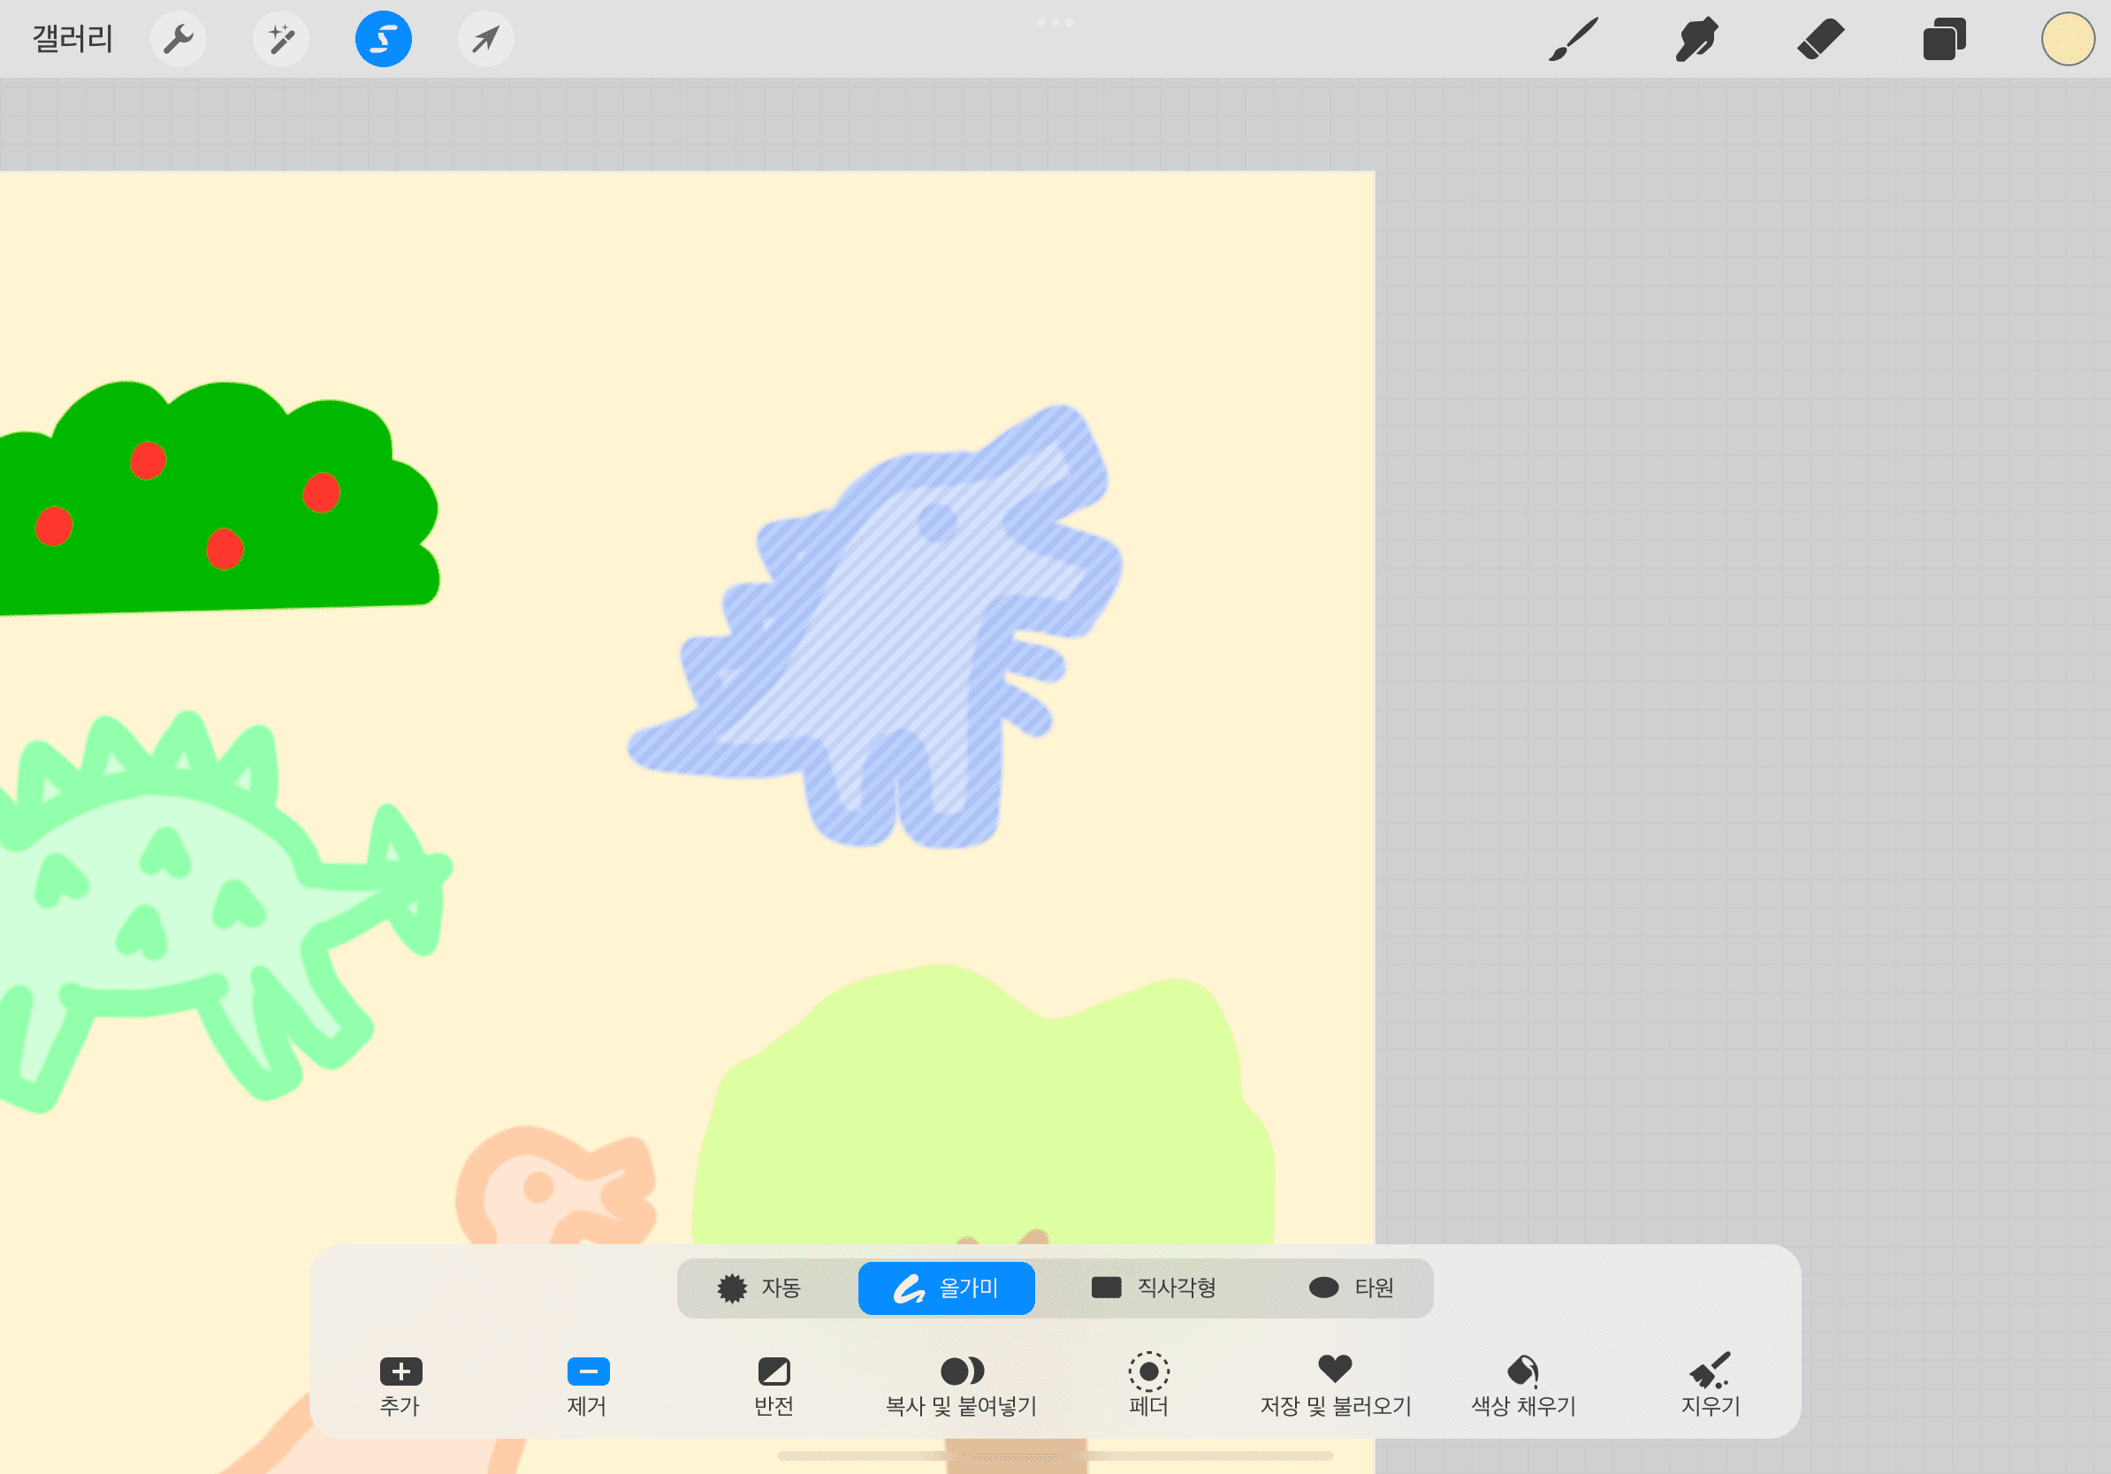Select the Brush tool
The image size is (2111, 1474).
click(x=1574, y=39)
